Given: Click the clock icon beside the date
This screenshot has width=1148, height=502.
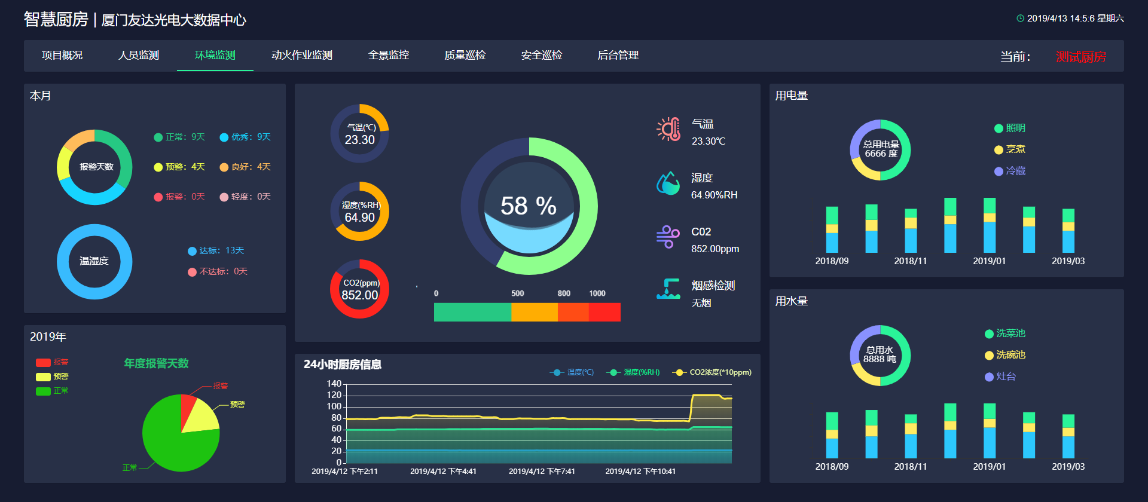Looking at the screenshot, I should point(1020,19).
